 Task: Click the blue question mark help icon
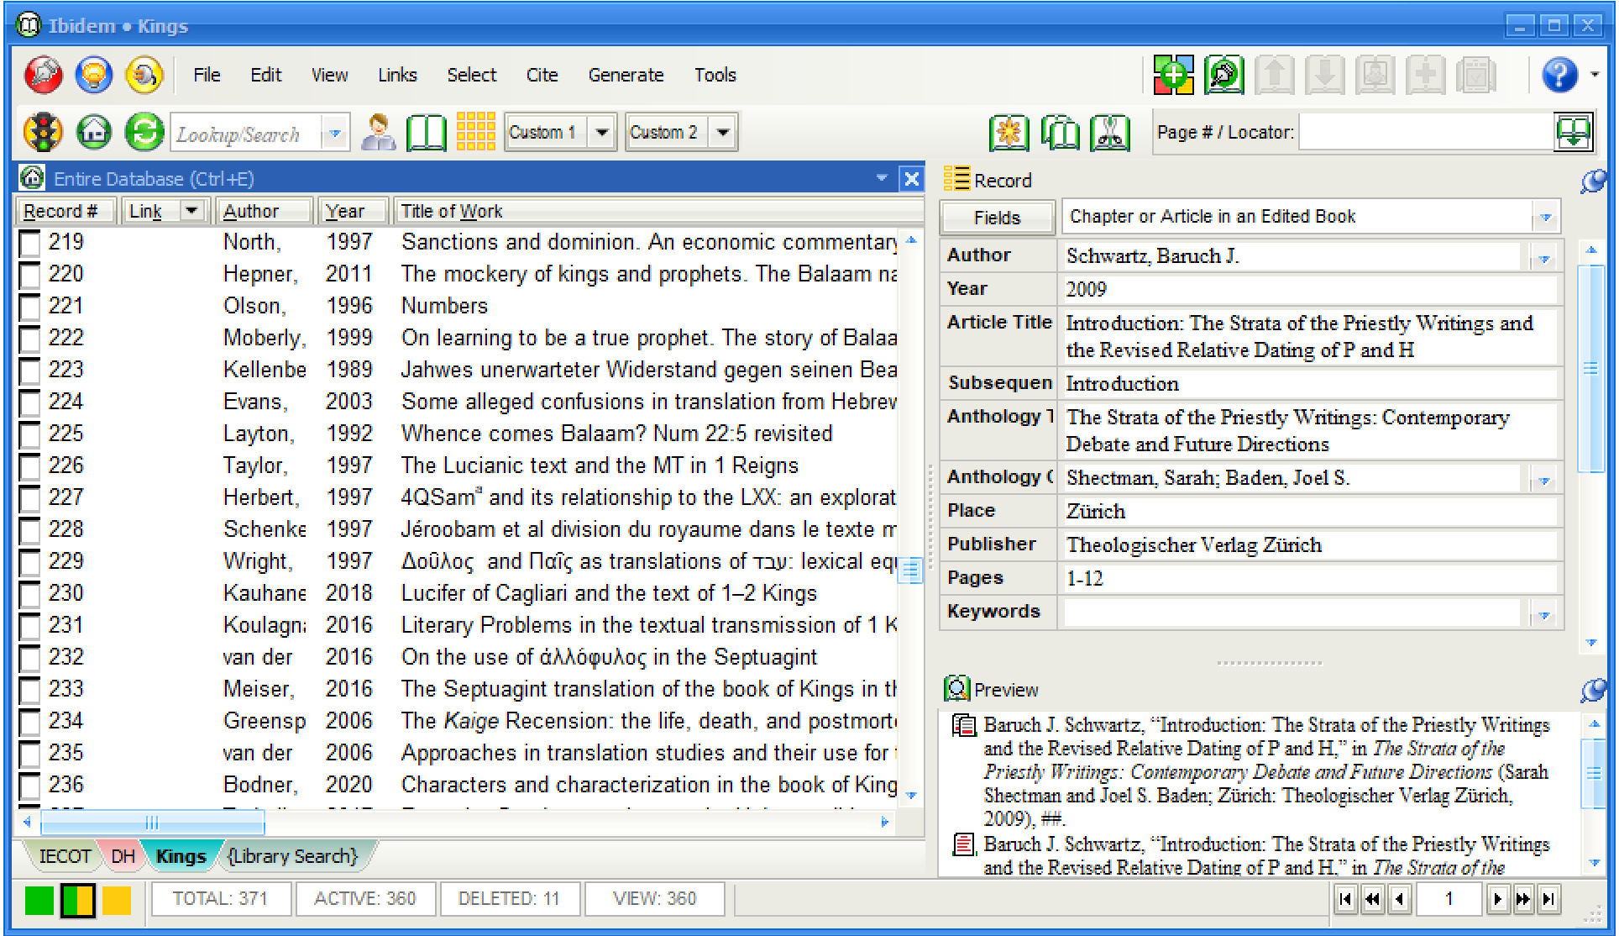[1559, 76]
